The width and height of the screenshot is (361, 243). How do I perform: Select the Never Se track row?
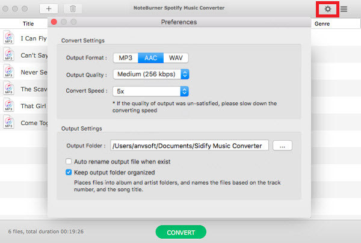(24, 71)
